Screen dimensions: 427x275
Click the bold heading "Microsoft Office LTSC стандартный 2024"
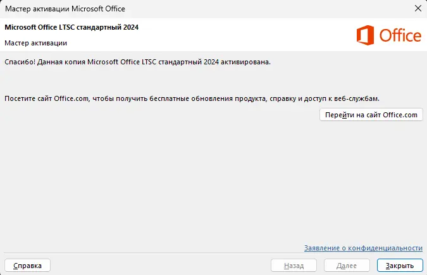click(x=71, y=27)
